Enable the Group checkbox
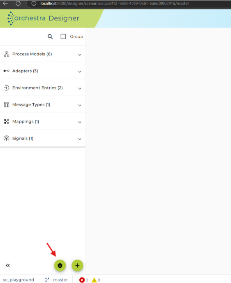Screen dimensions: 231x283 pyautogui.click(x=63, y=37)
